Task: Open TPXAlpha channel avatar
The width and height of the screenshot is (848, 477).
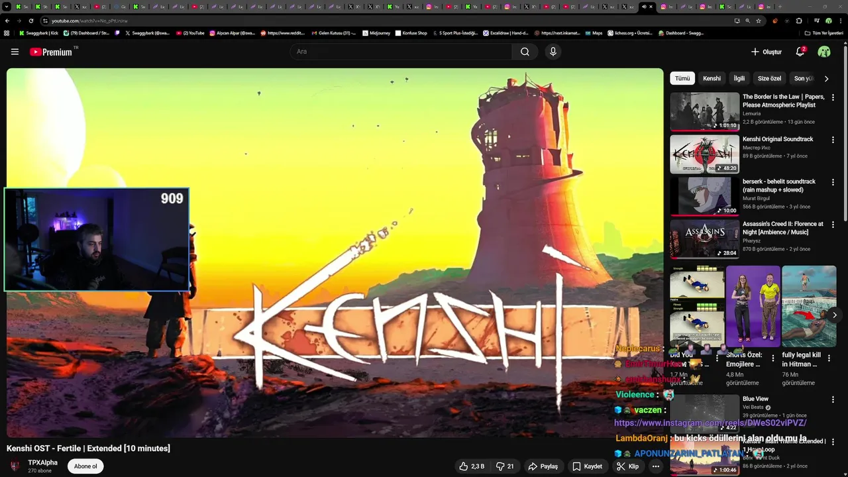Action: coord(15,466)
